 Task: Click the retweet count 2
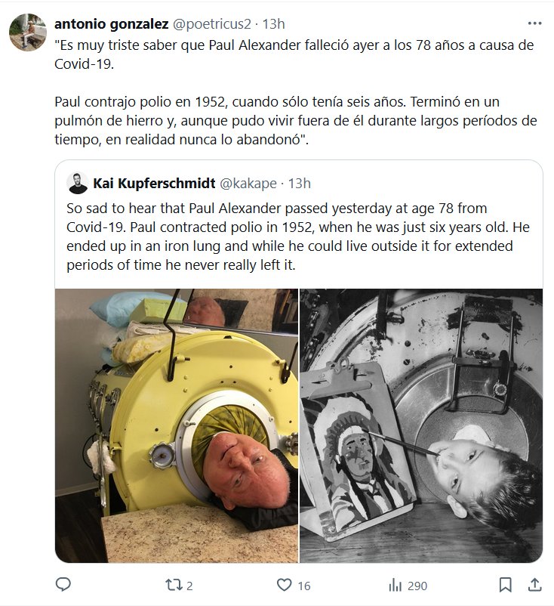[x=189, y=586]
